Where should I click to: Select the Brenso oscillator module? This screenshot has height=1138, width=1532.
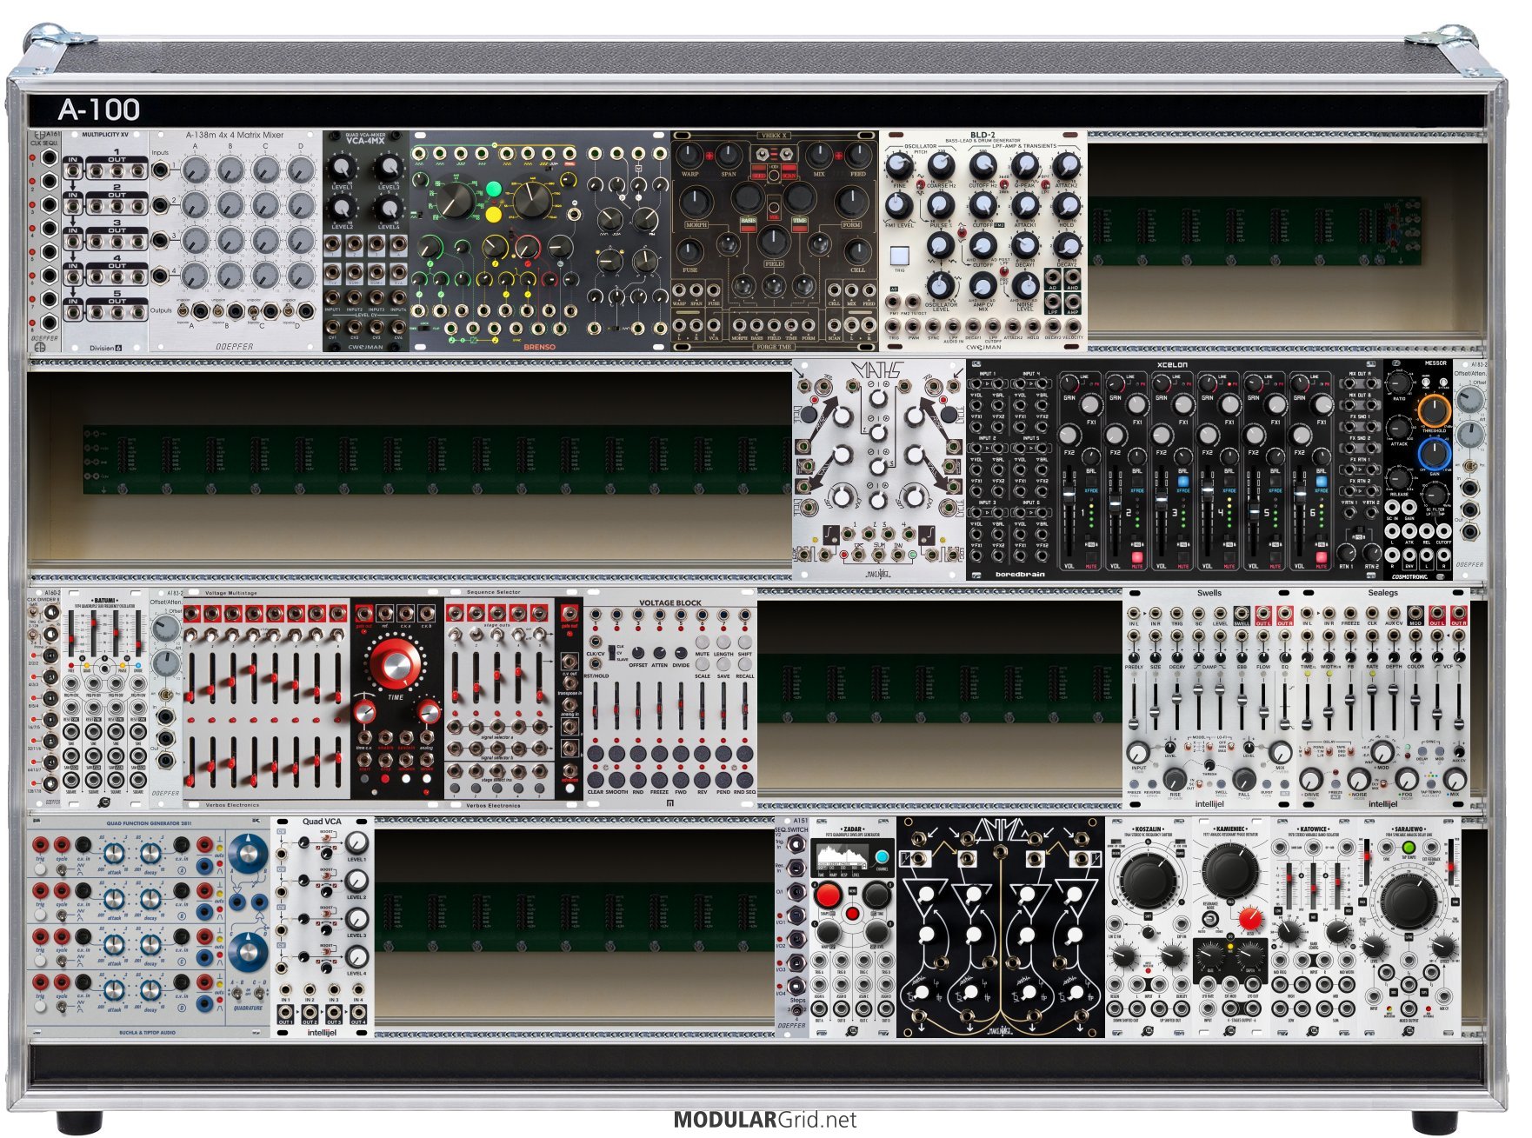click(539, 242)
